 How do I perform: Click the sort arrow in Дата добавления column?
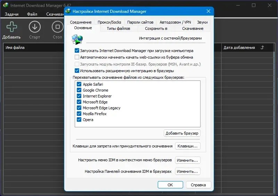coord(262,48)
